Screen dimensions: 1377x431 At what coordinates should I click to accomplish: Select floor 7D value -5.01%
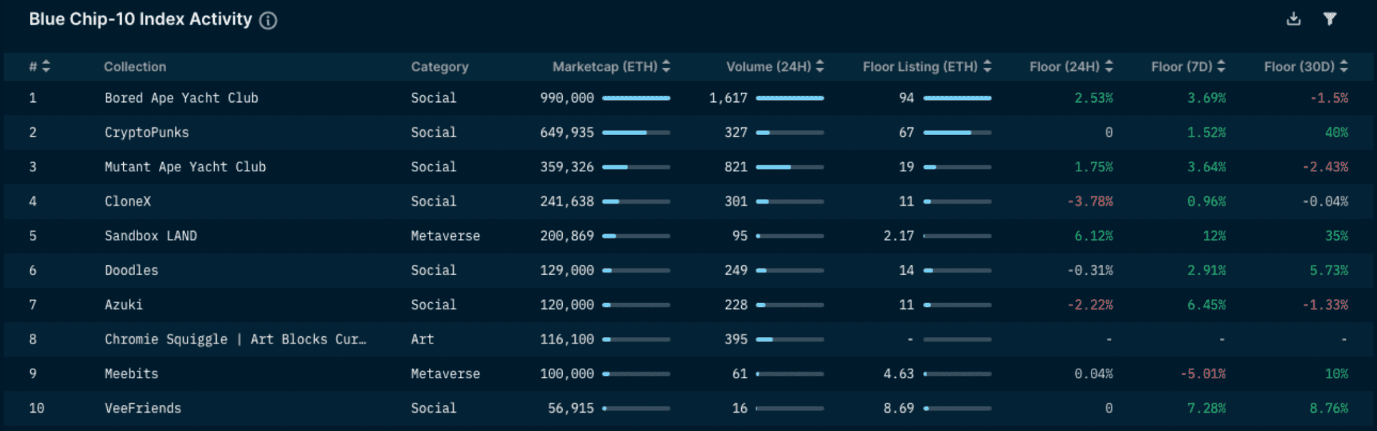pyautogui.click(x=1203, y=374)
